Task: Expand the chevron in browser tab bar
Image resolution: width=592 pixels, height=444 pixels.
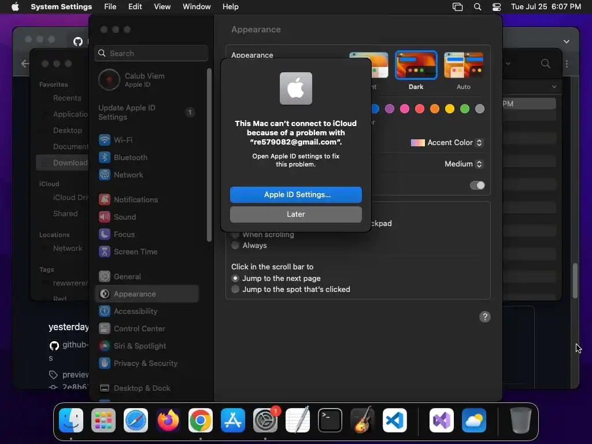Action: point(567,42)
